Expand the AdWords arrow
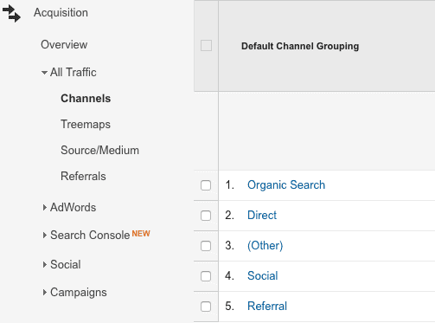435x323 pixels. pos(45,208)
